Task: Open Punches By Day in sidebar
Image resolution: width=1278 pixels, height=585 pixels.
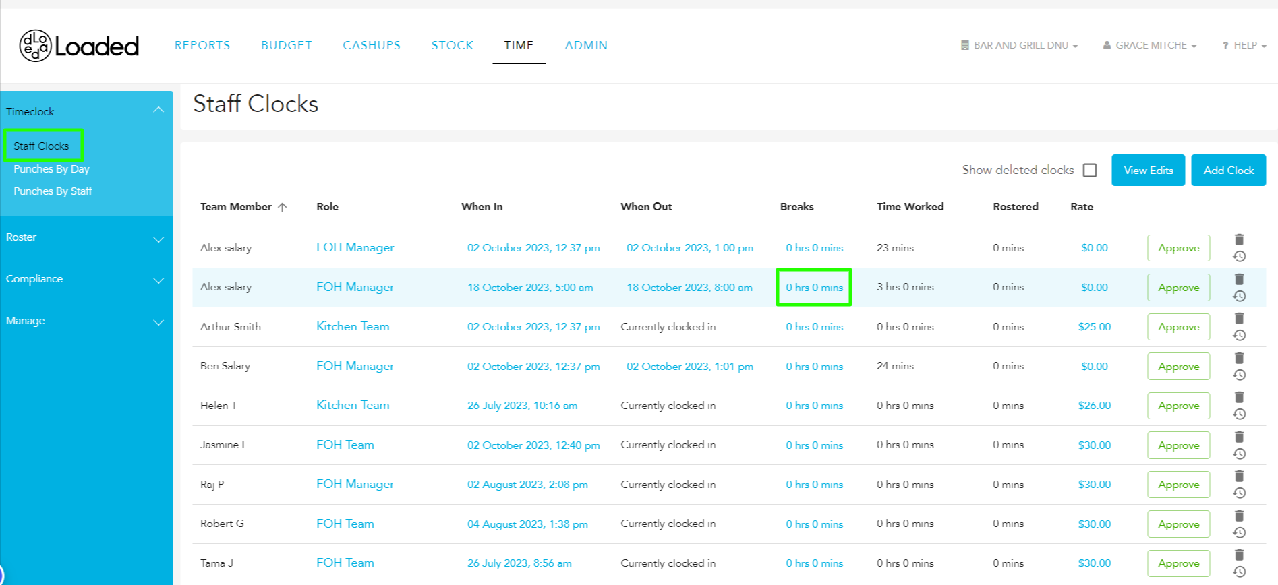Action: (x=51, y=169)
